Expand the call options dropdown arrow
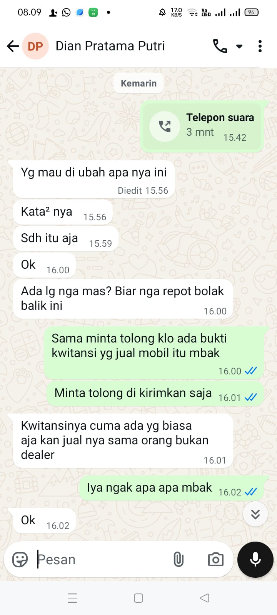Screen dimensions: 277x615 pyautogui.click(x=239, y=47)
